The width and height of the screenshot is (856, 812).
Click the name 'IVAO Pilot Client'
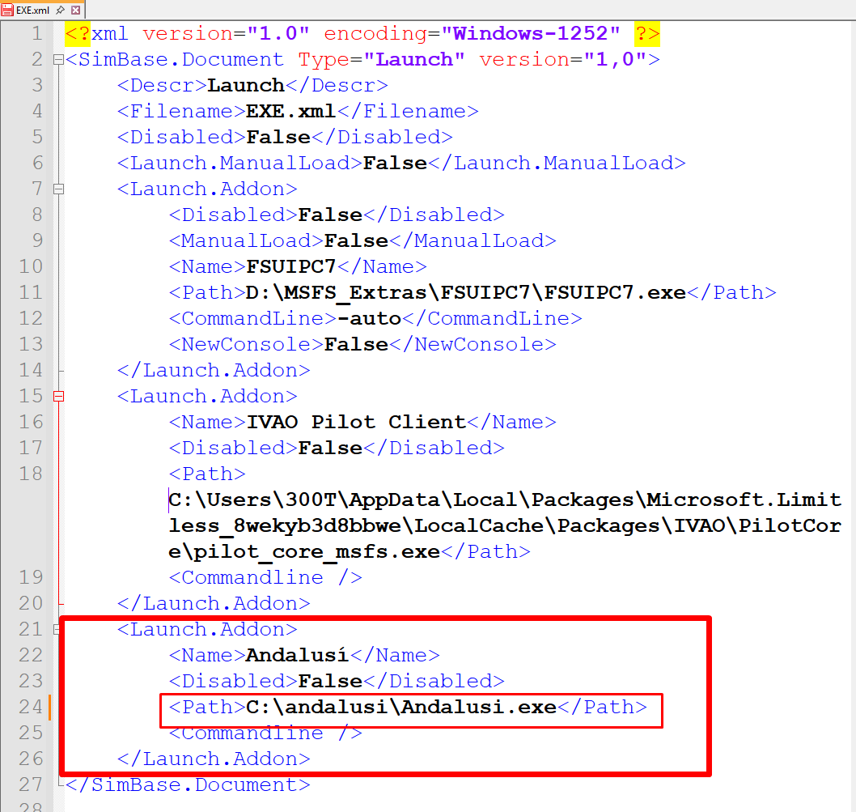[x=356, y=423]
